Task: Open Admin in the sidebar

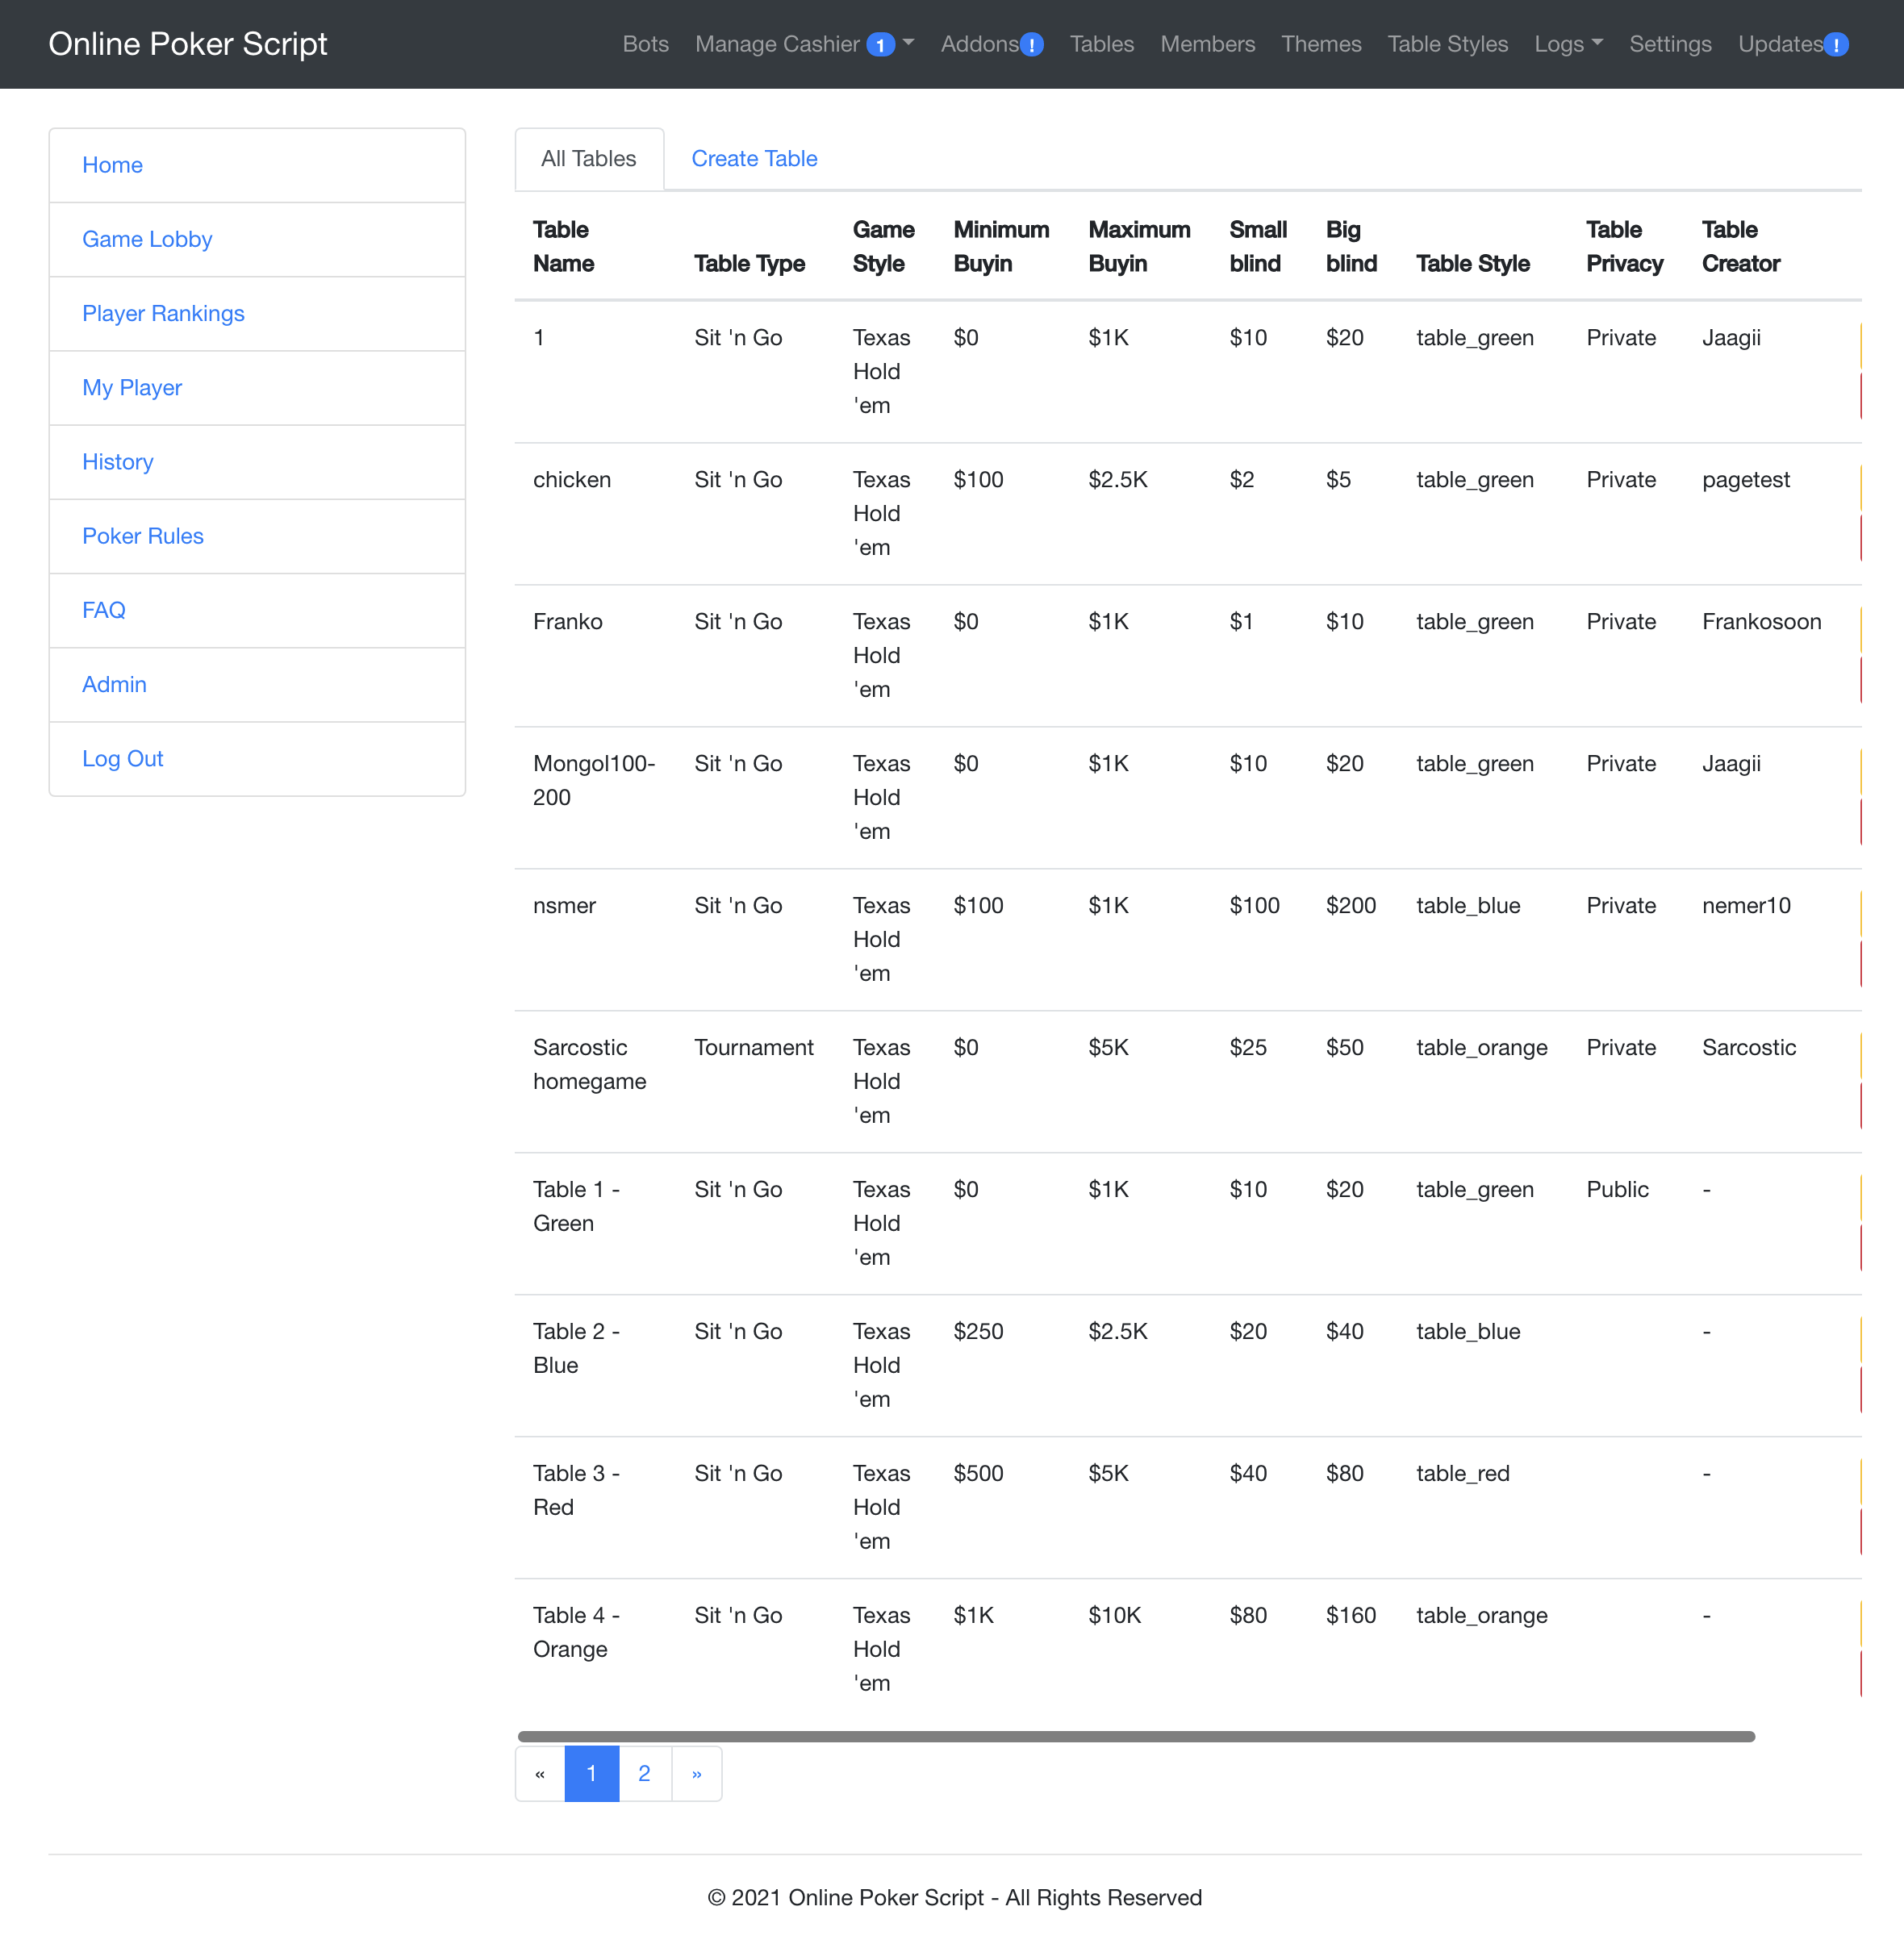Action: coord(257,684)
